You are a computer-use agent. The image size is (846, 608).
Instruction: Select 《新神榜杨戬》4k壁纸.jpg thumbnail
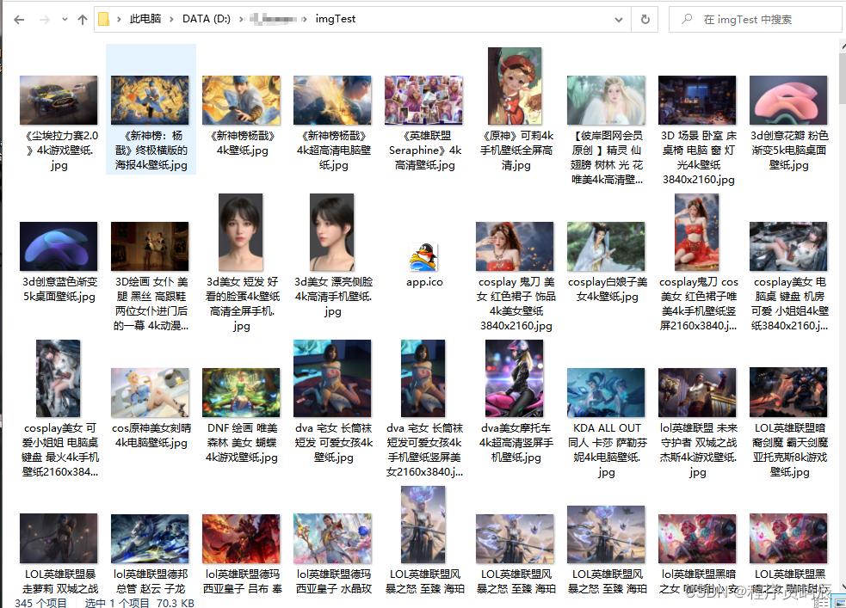241,101
